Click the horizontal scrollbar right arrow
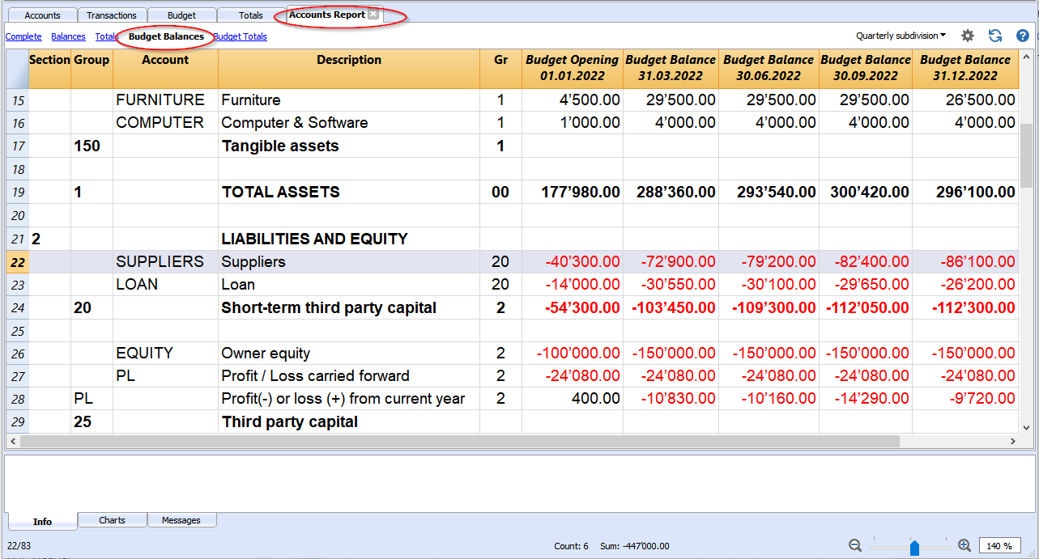 pyautogui.click(x=1013, y=442)
